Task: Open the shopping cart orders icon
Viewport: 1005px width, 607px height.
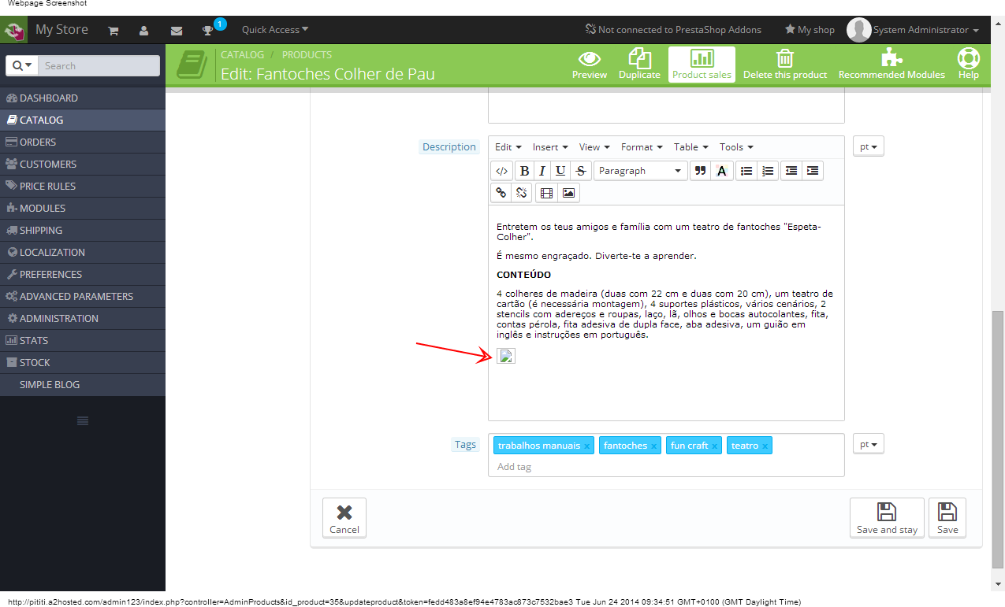Action: [114, 31]
